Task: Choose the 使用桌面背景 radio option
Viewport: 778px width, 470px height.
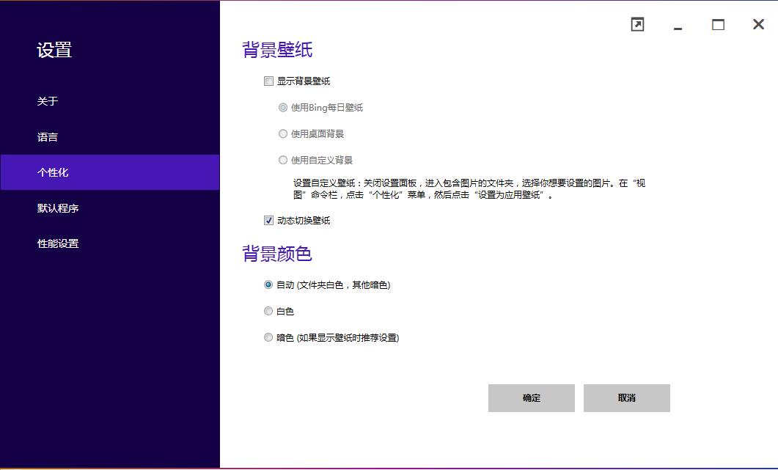Action: [283, 134]
